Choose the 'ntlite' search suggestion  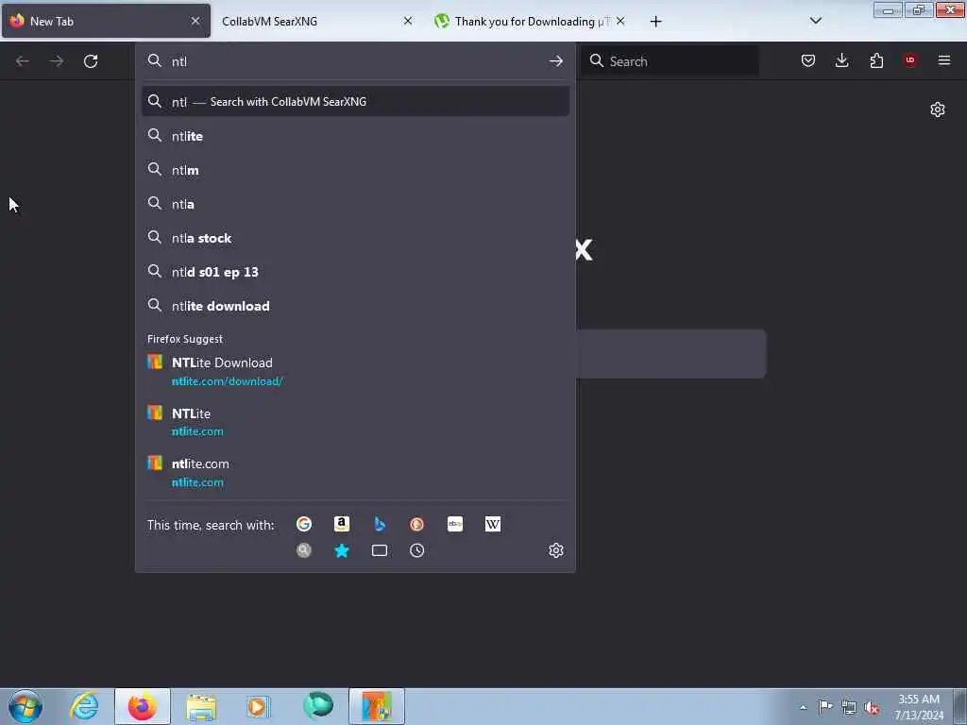click(355, 136)
